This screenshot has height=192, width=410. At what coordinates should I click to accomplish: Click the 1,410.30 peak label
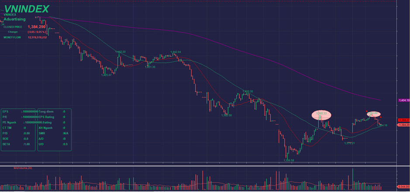coord(248,91)
